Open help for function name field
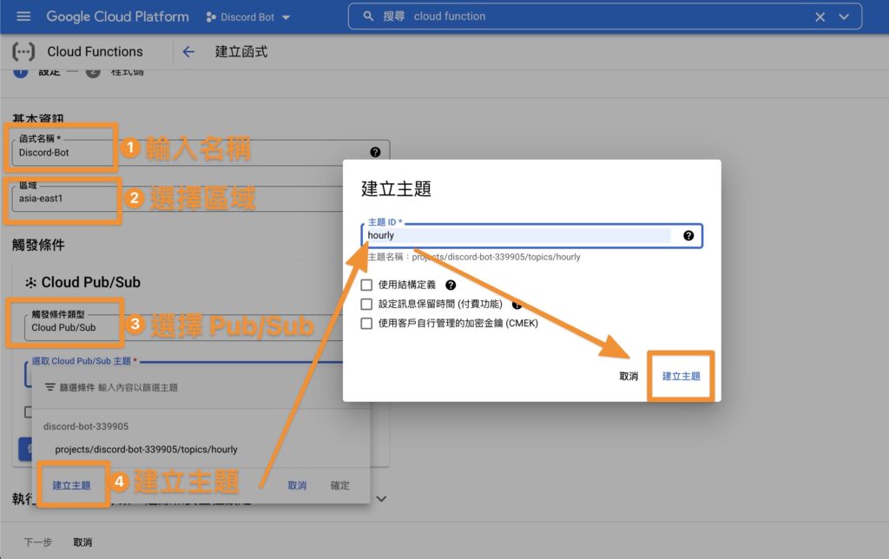The height and width of the screenshot is (559, 889). coord(375,152)
